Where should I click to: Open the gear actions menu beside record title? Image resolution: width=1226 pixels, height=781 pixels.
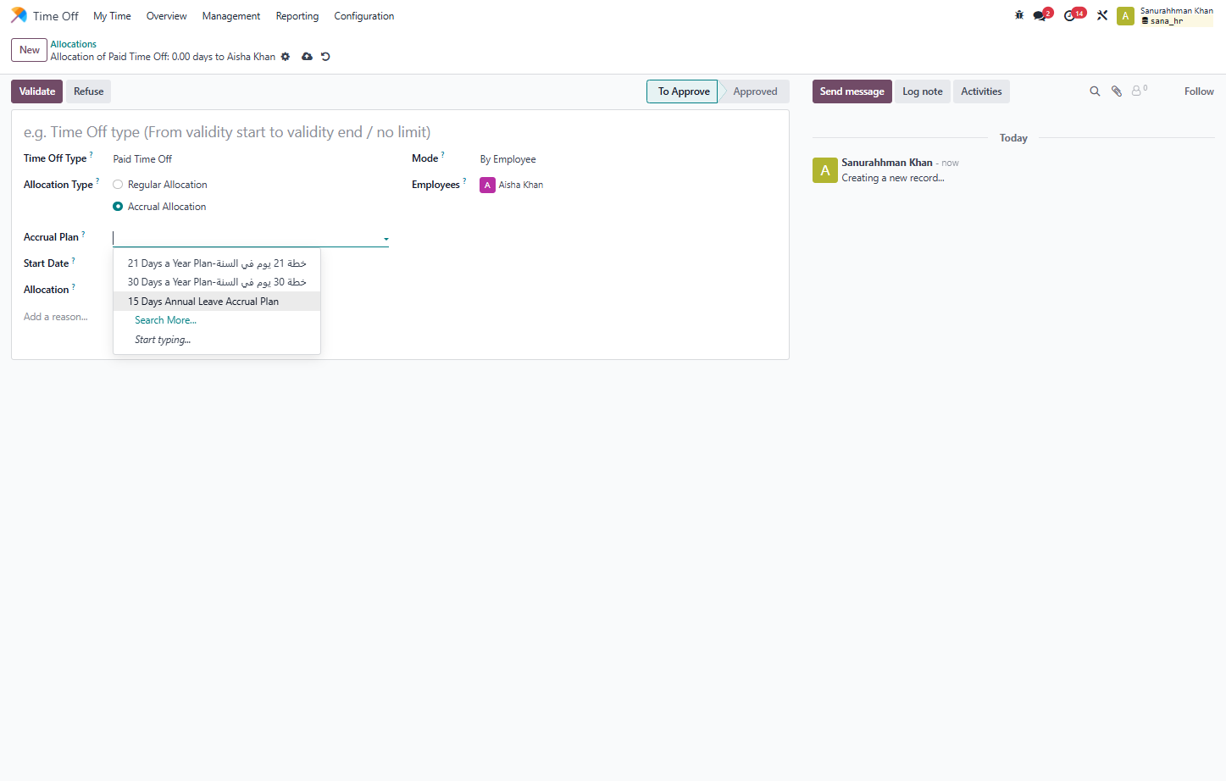point(286,57)
